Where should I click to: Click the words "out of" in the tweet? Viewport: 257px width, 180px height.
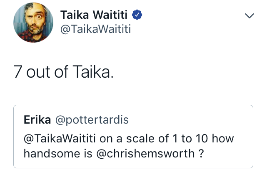pos(47,72)
